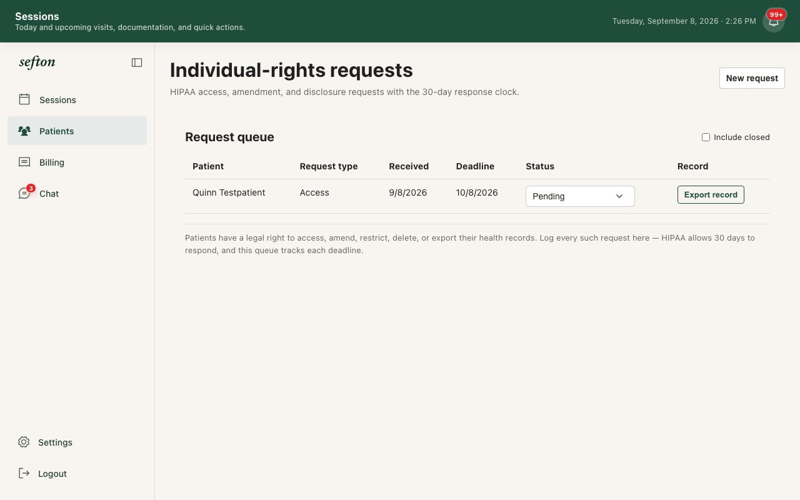Click the Deadline column header

(475, 166)
